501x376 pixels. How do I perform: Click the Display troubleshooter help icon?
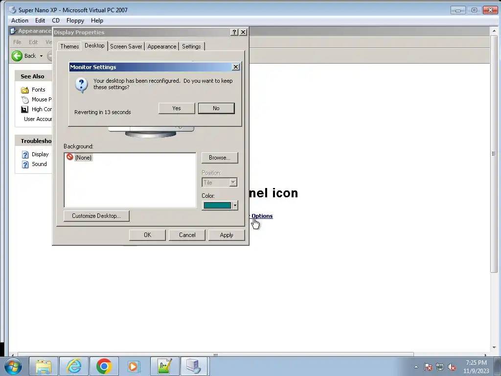(x=25, y=155)
